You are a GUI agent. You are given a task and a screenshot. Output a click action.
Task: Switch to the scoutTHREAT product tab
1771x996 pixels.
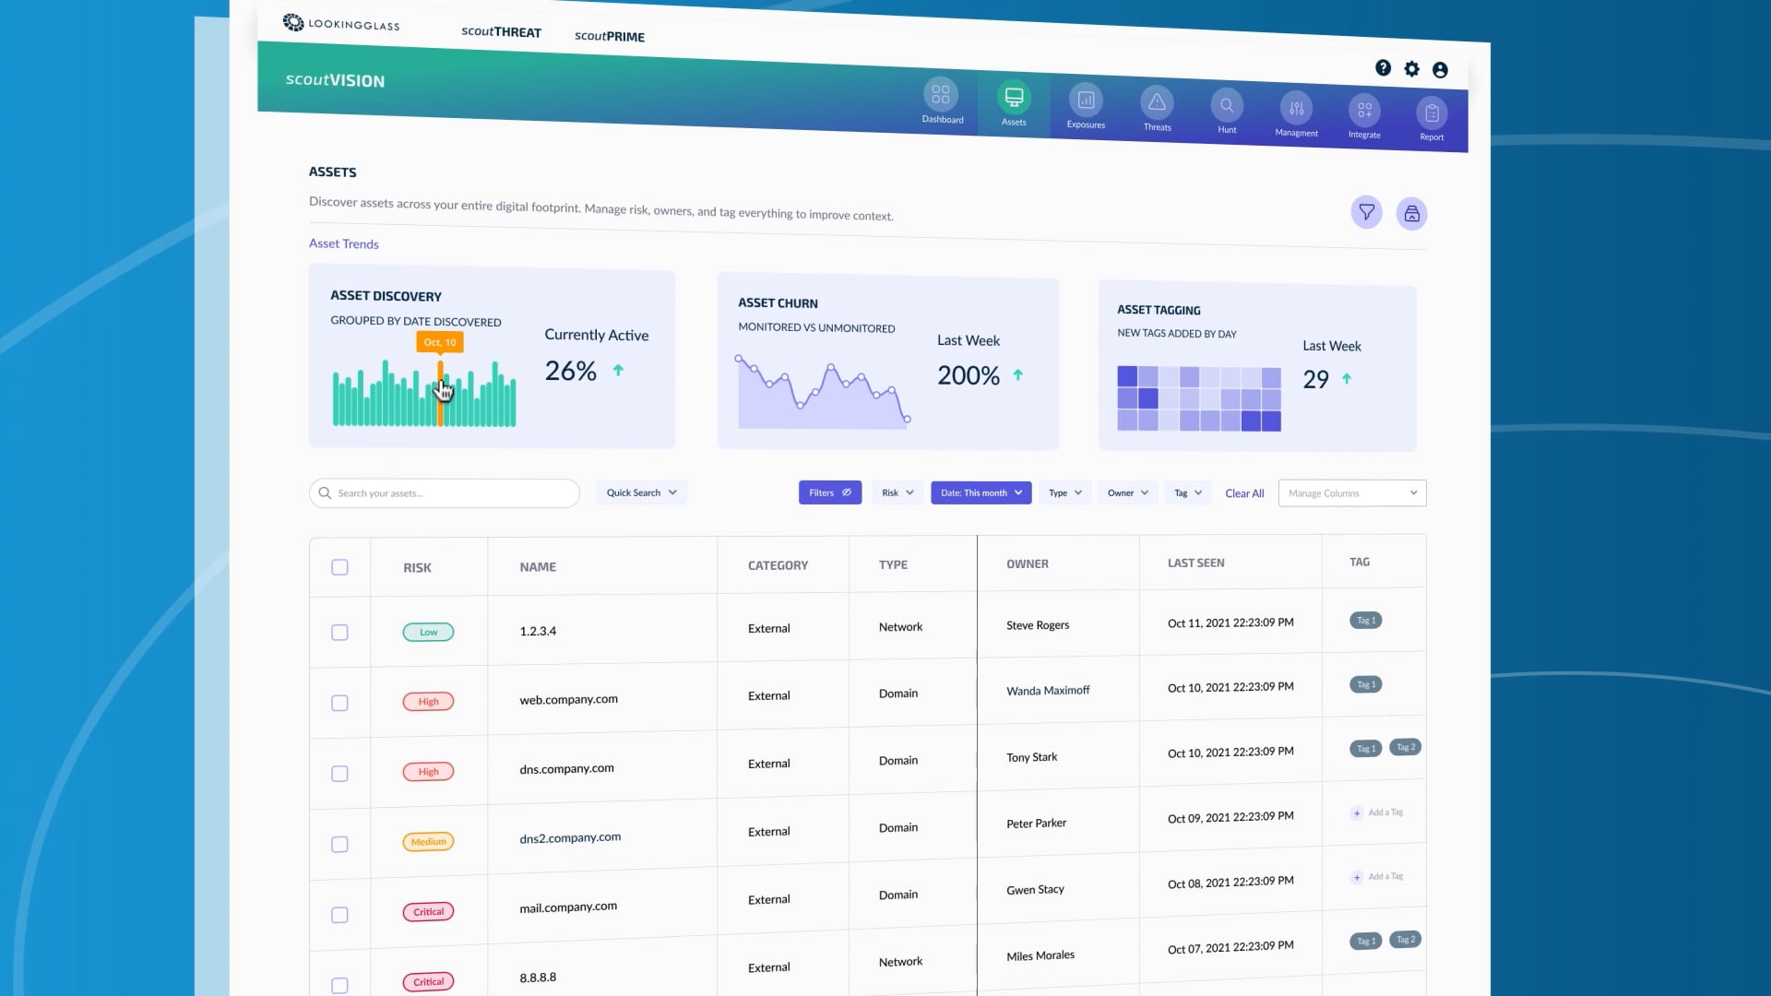pos(501,31)
